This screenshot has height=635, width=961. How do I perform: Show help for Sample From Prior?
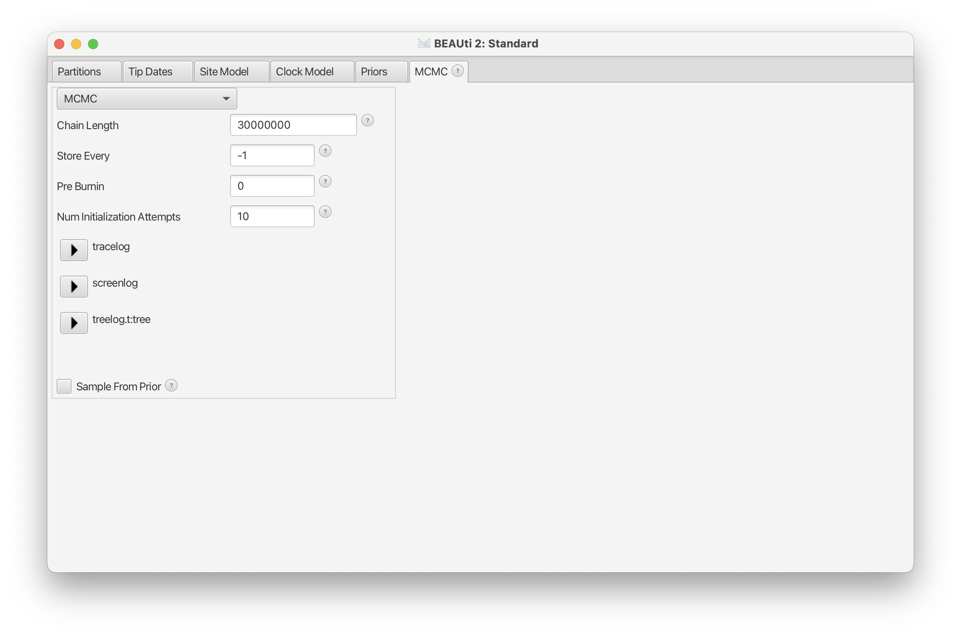click(171, 386)
